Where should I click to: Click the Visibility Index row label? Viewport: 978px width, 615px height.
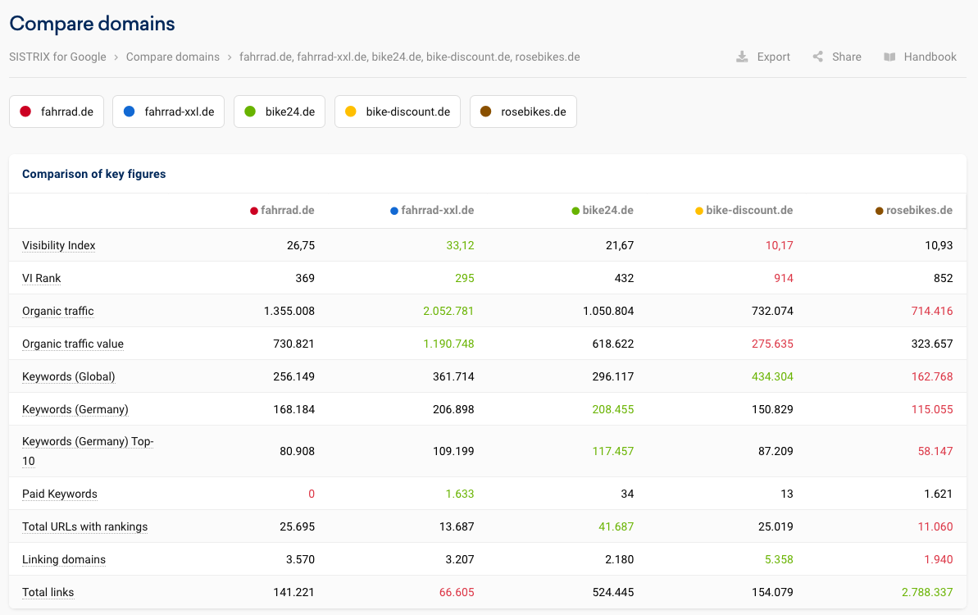tap(59, 245)
